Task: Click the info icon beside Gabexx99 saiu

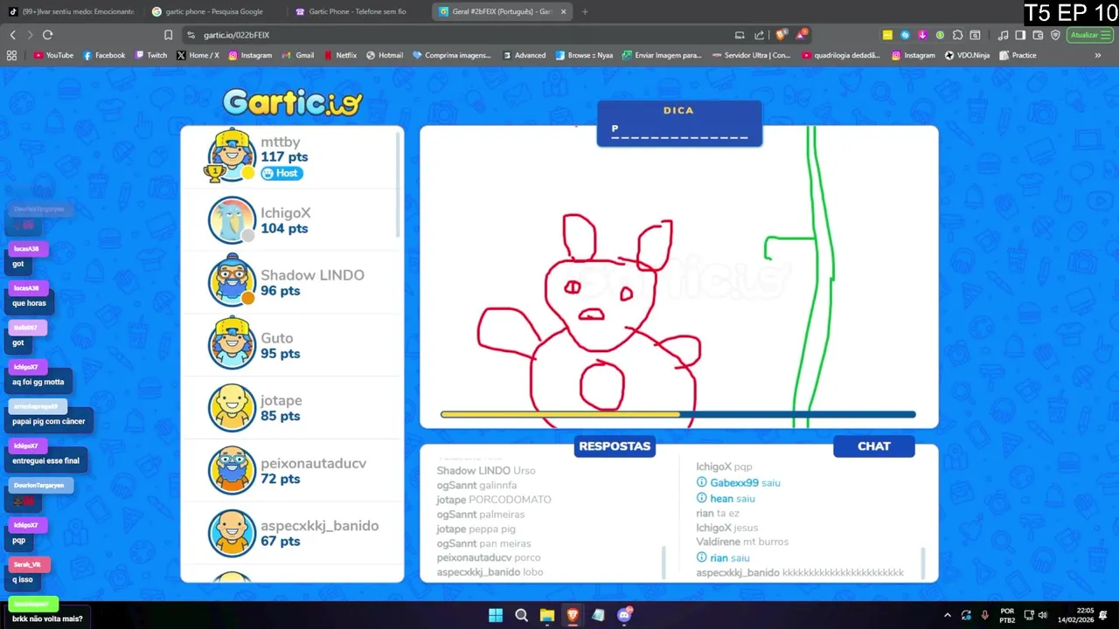Action: point(701,482)
